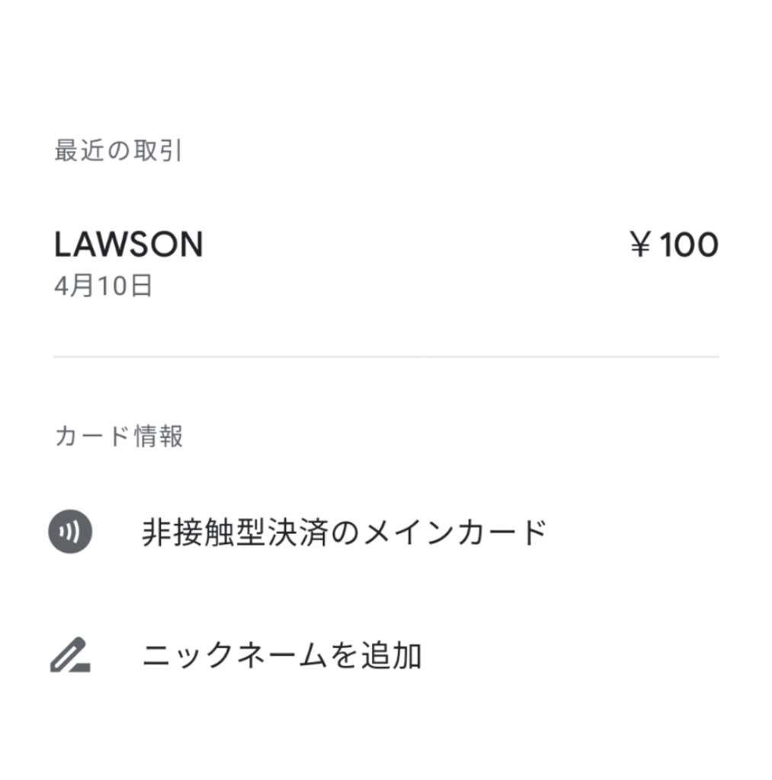Viewport: 772px width, 780px height.
Task: Tap the contactless payment wave icon
Action: 70,531
